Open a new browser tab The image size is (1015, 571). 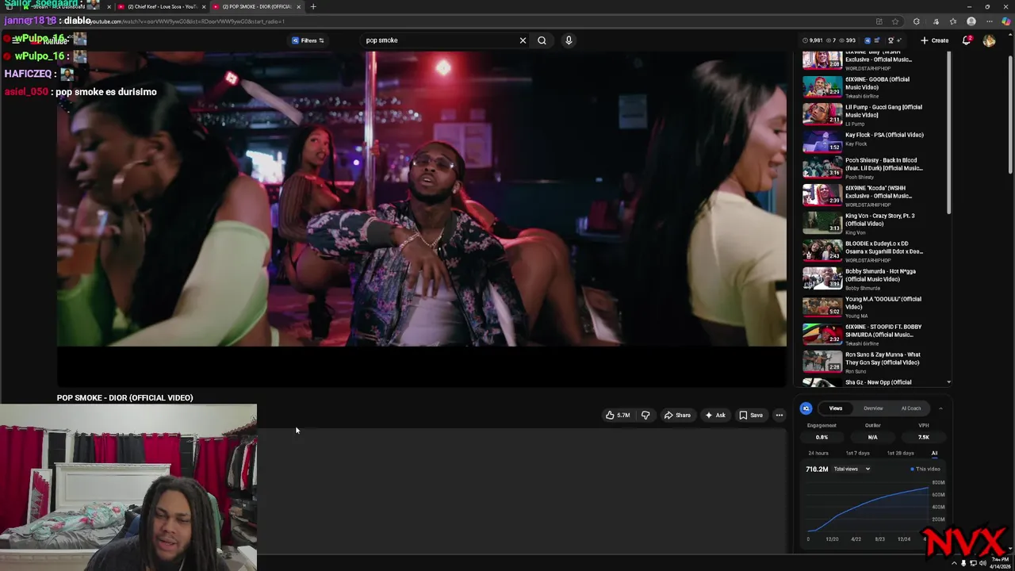click(313, 6)
